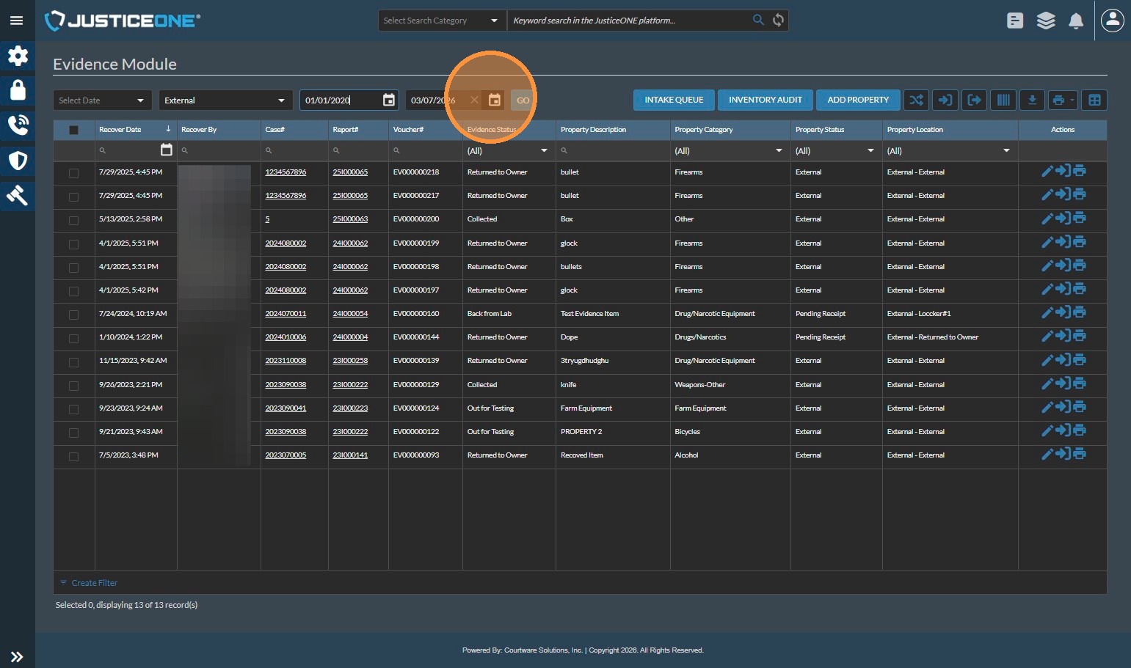Expand the Evidence Status filter dropdown

[508, 151]
